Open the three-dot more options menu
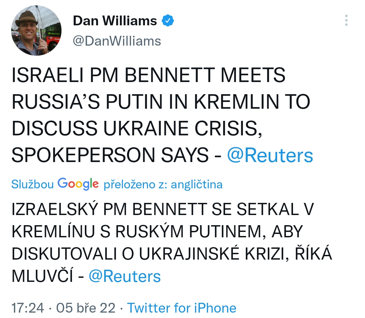The width and height of the screenshot is (365, 318). coord(346,21)
